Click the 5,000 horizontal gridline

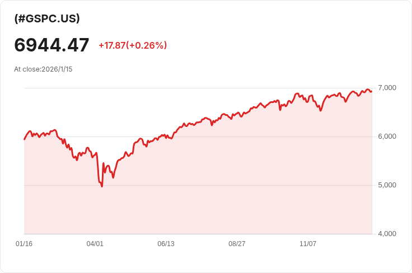coord(198,185)
